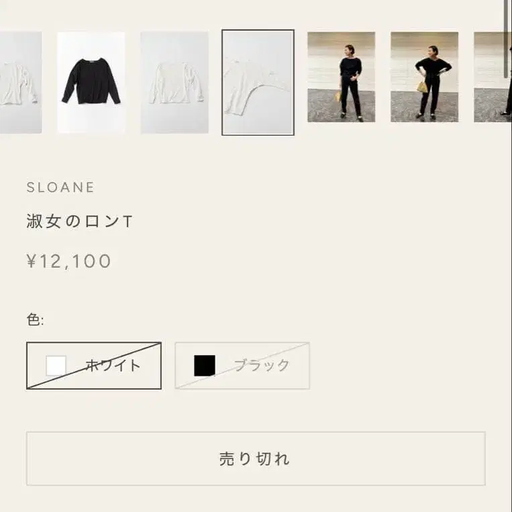Screen dimensions: 512x512
Task: View partially visible model thumbnail at right edge
Action: click(x=493, y=77)
